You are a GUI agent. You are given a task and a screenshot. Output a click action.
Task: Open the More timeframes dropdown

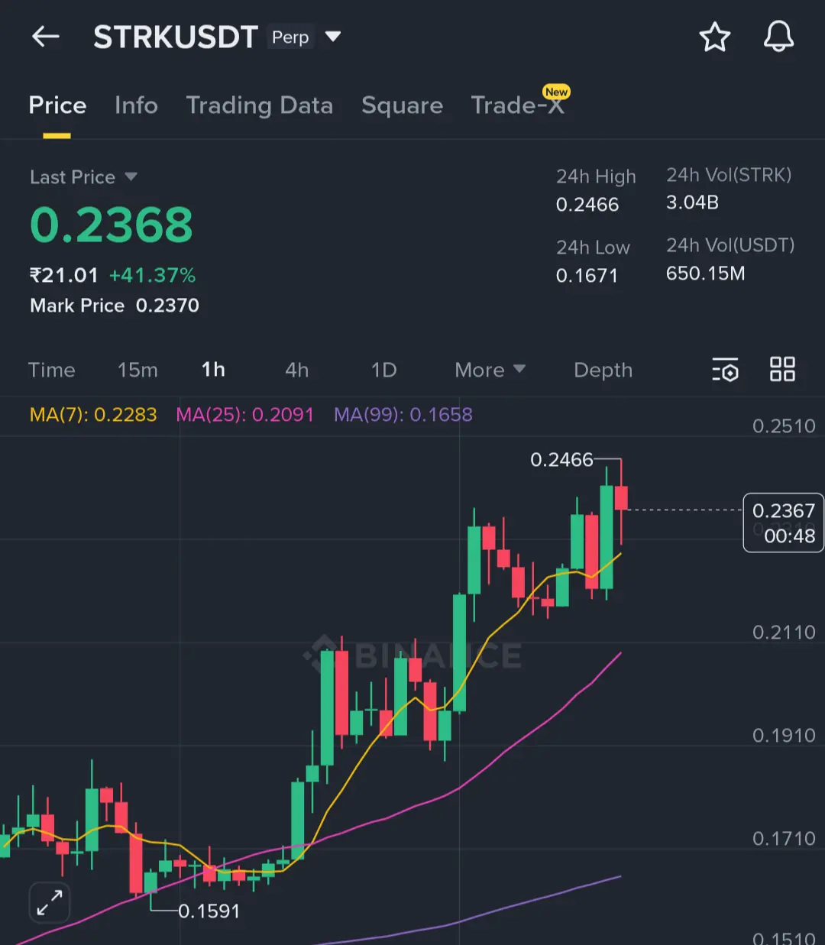(490, 370)
